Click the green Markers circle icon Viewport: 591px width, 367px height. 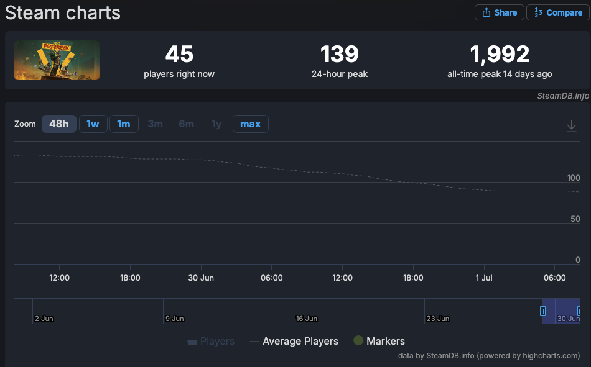(358, 340)
